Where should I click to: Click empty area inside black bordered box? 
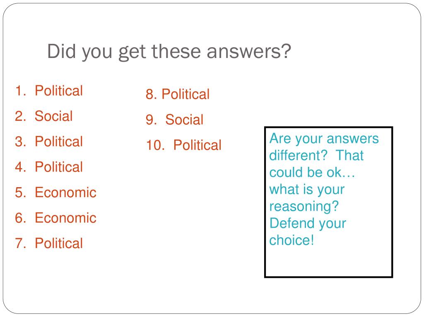(328, 262)
